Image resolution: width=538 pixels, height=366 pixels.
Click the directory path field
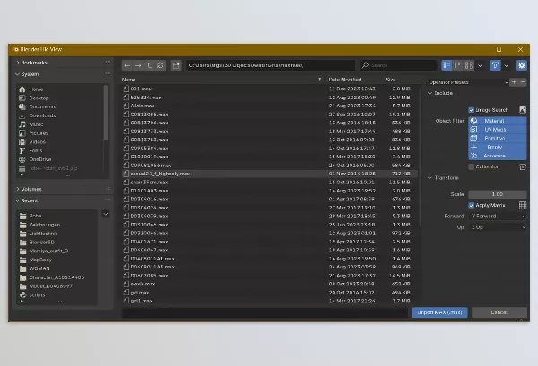pos(271,65)
